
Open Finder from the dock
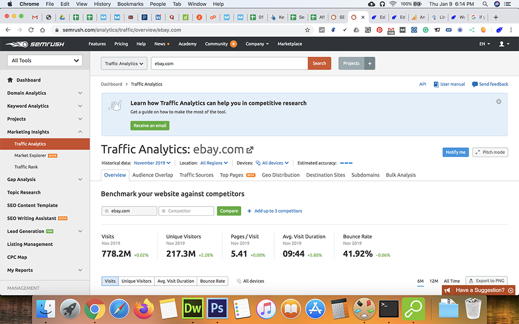[46, 309]
